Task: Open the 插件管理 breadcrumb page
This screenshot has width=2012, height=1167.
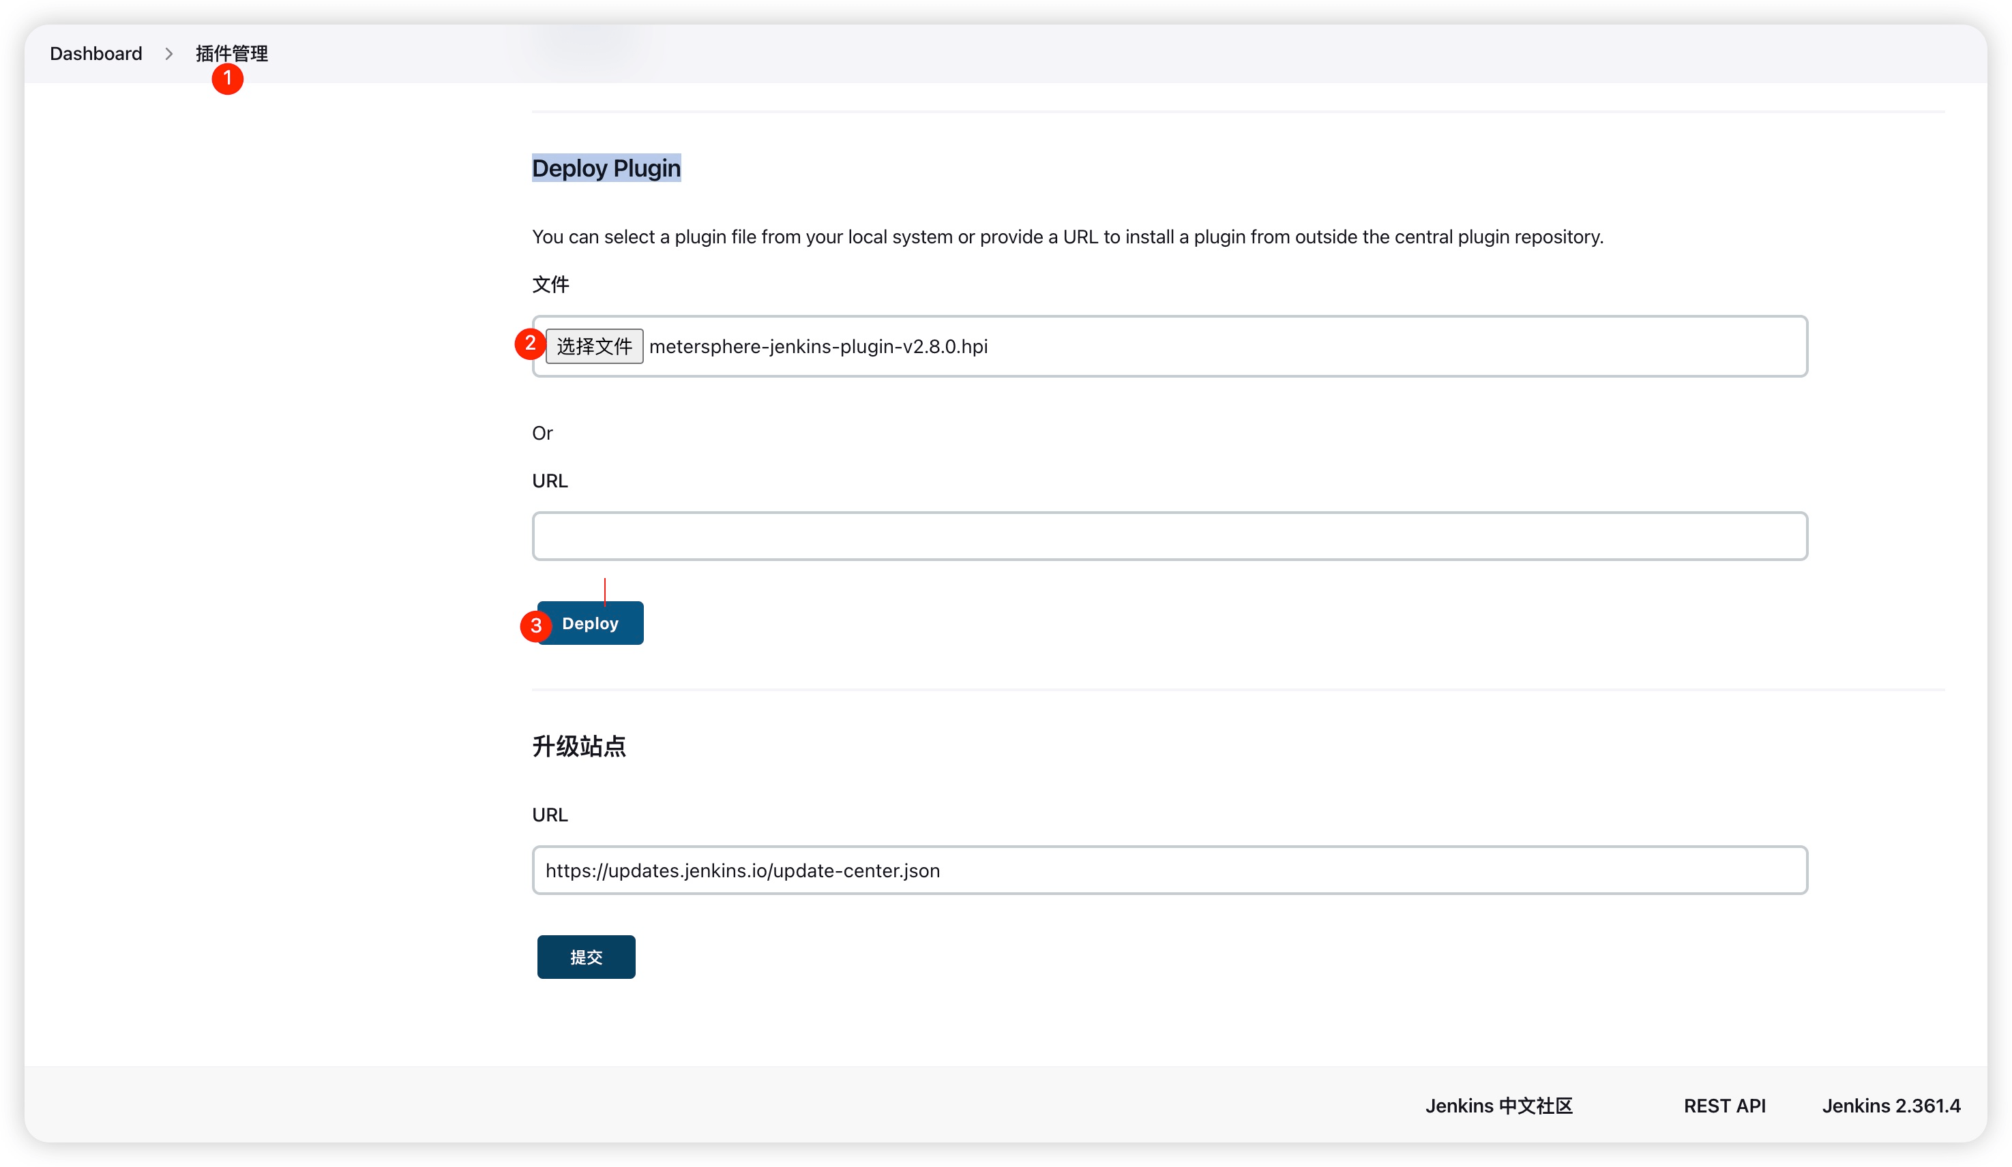Action: 231,53
